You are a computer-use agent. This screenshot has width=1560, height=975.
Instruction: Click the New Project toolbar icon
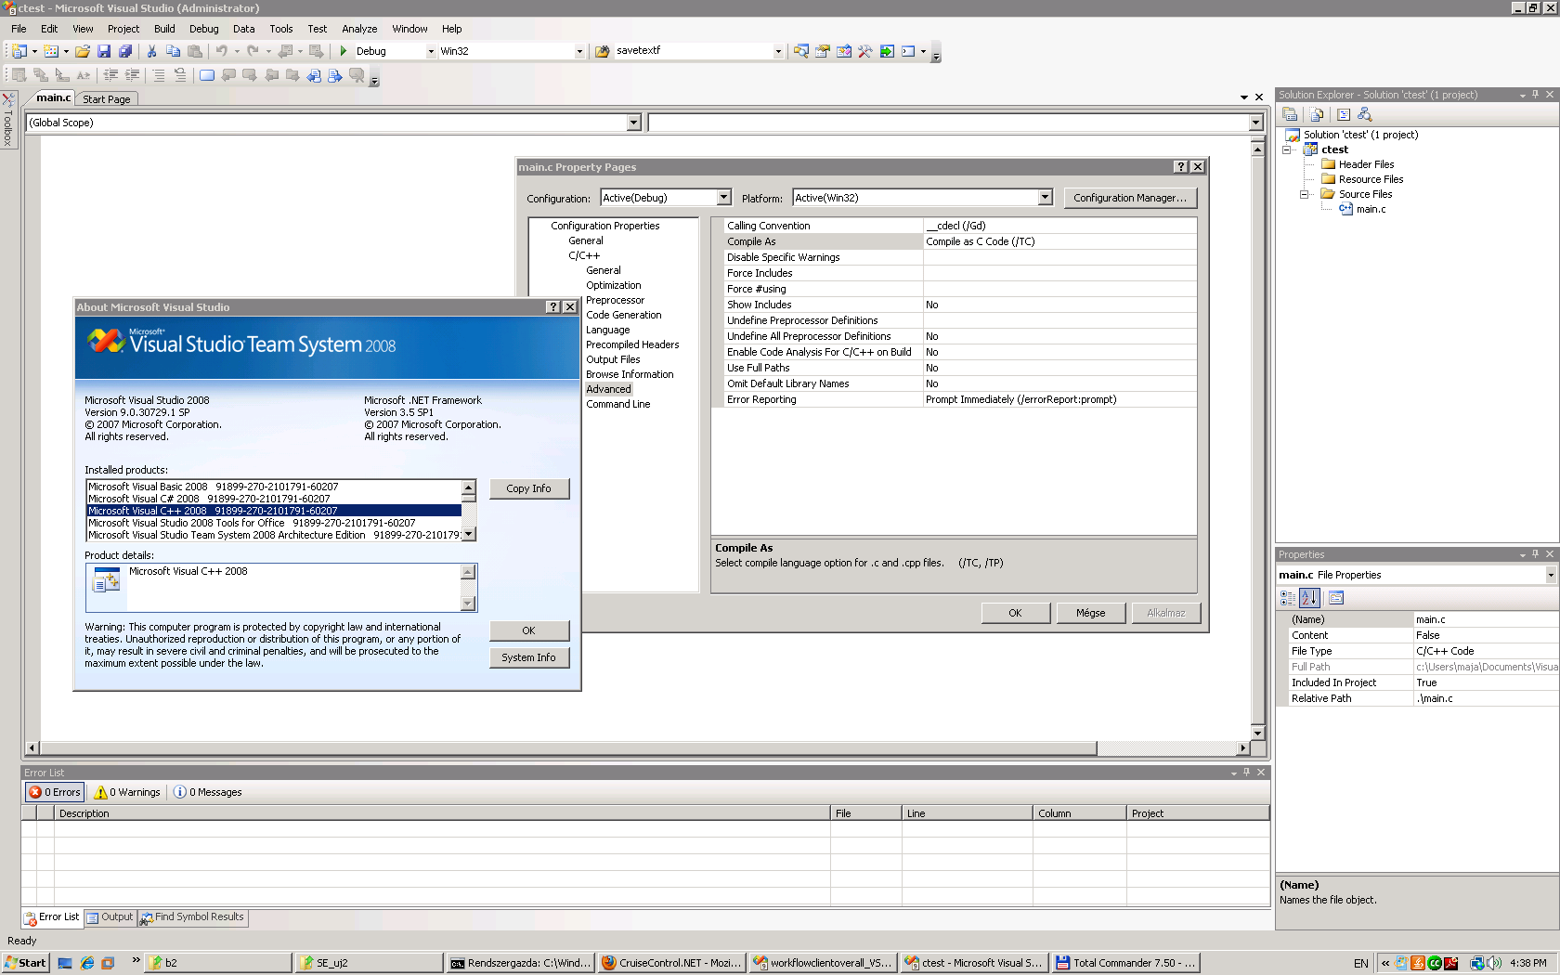pos(19,51)
